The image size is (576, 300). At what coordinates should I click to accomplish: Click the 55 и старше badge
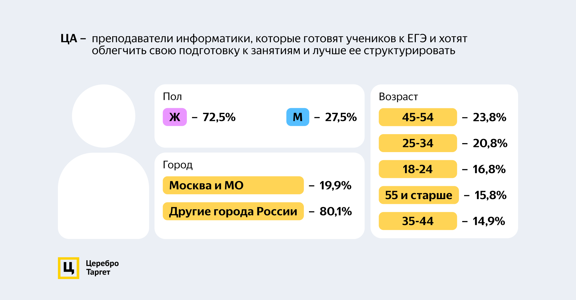click(x=418, y=195)
